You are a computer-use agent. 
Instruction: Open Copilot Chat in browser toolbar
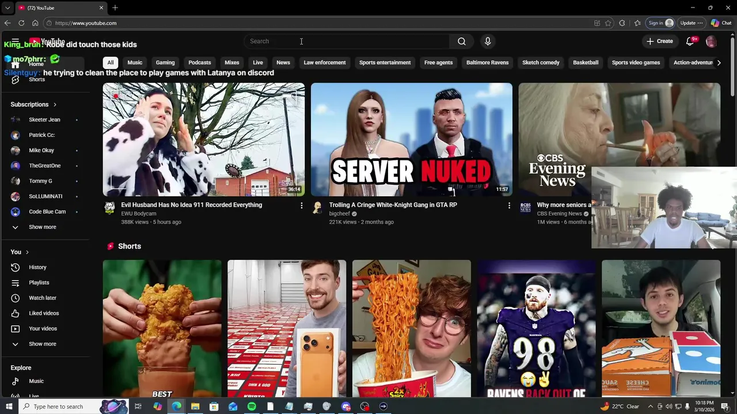(x=721, y=23)
